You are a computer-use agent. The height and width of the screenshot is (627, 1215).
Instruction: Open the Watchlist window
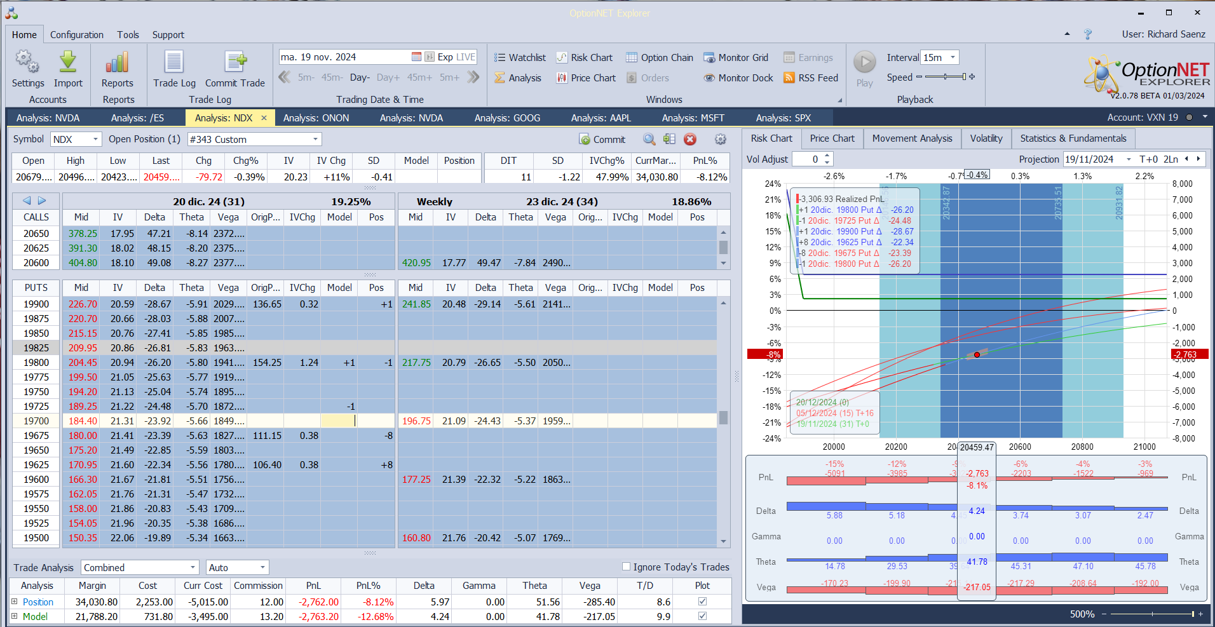click(520, 57)
